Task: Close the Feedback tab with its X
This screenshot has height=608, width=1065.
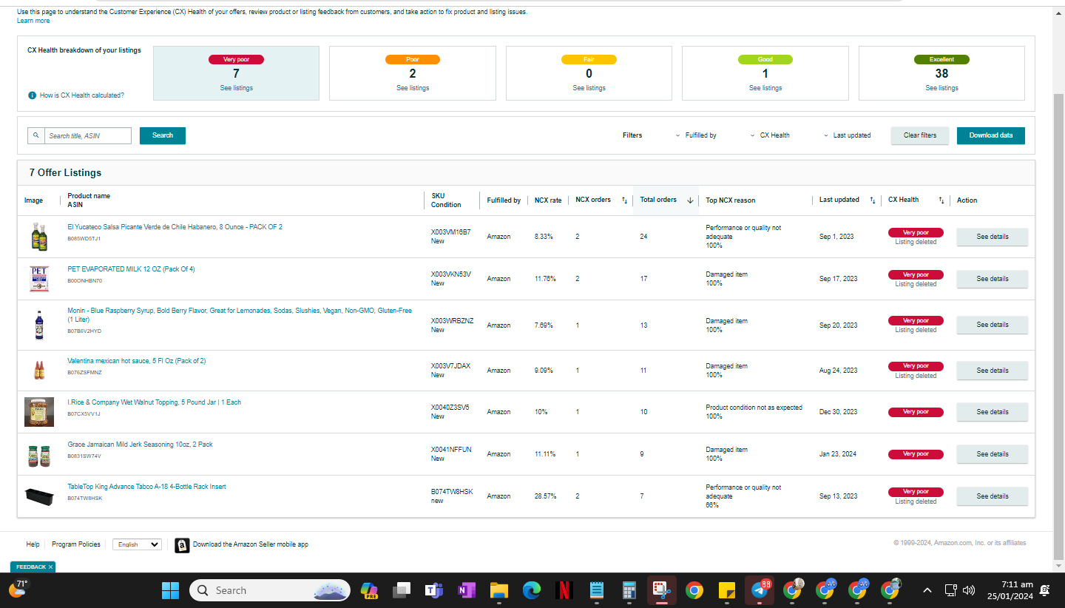Action: [50, 567]
